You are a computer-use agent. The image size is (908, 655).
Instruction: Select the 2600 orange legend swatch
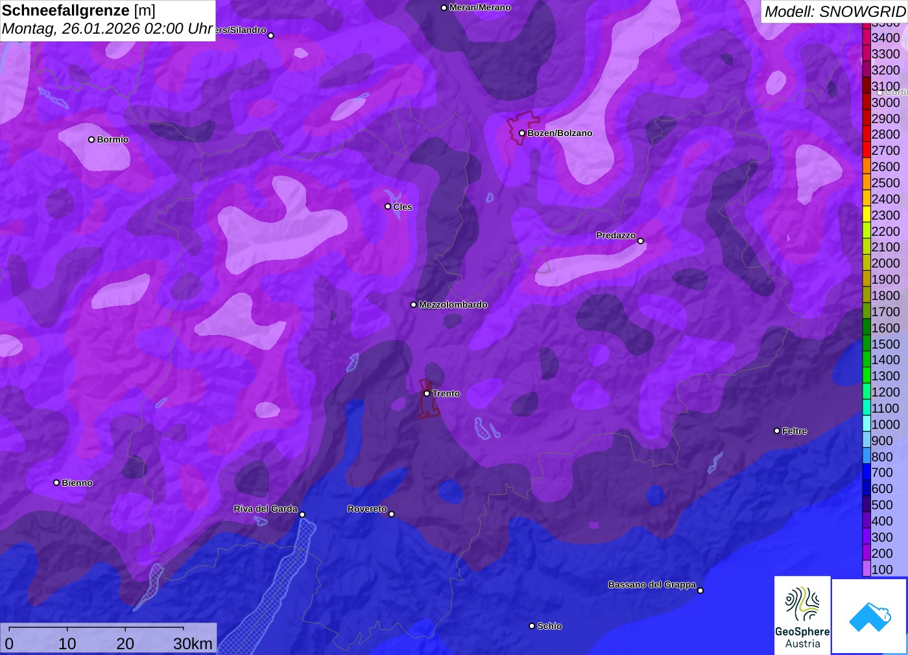(x=866, y=167)
